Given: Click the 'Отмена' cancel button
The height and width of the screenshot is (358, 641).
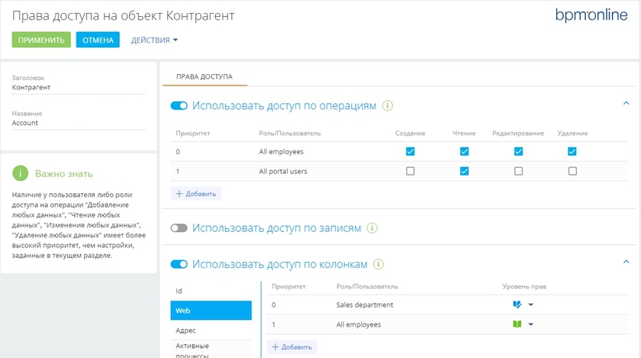Looking at the screenshot, I should pyautogui.click(x=98, y=40).
